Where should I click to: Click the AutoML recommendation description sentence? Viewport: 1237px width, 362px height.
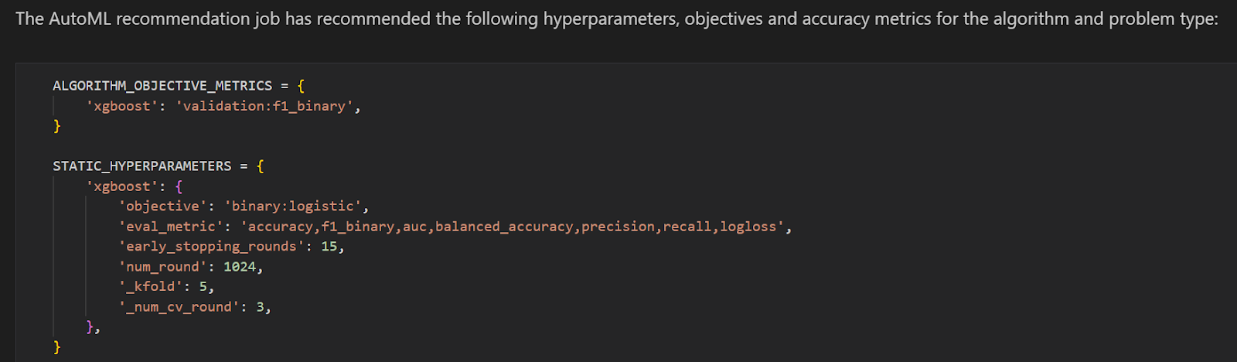click(616, 19)
